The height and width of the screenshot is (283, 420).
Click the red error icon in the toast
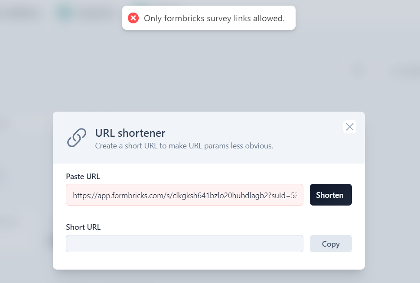pyautogui.click(x=133, y=18)
